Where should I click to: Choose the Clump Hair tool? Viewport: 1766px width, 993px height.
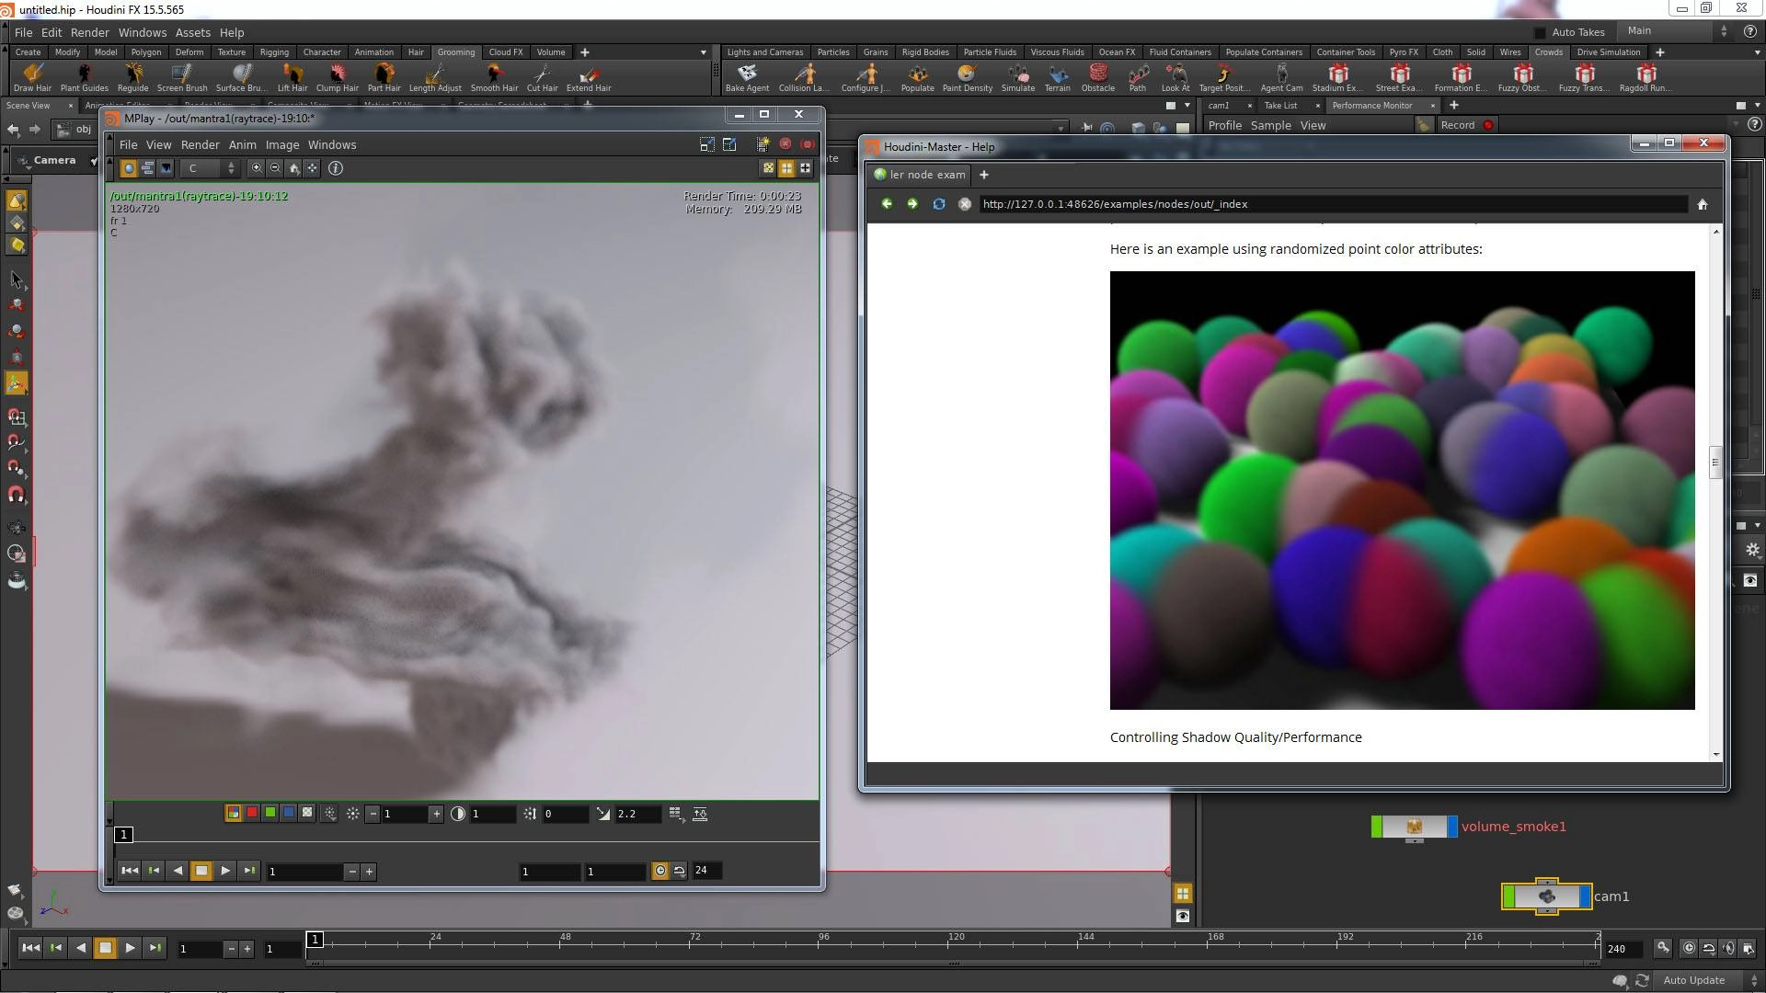tap(337, 77)
